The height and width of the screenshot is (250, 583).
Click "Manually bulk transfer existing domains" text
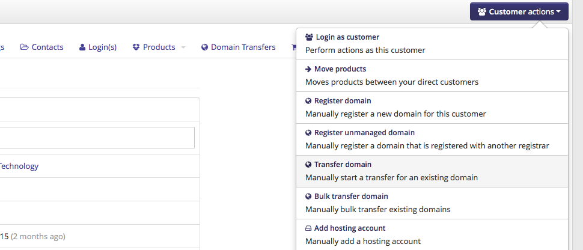coord(378,210)
